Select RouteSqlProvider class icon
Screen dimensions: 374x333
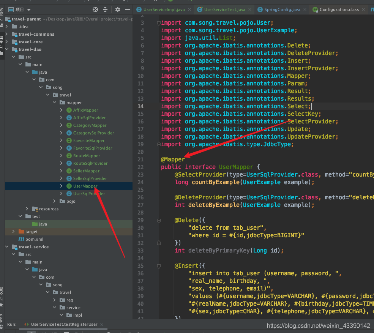(x=69, y=163)
